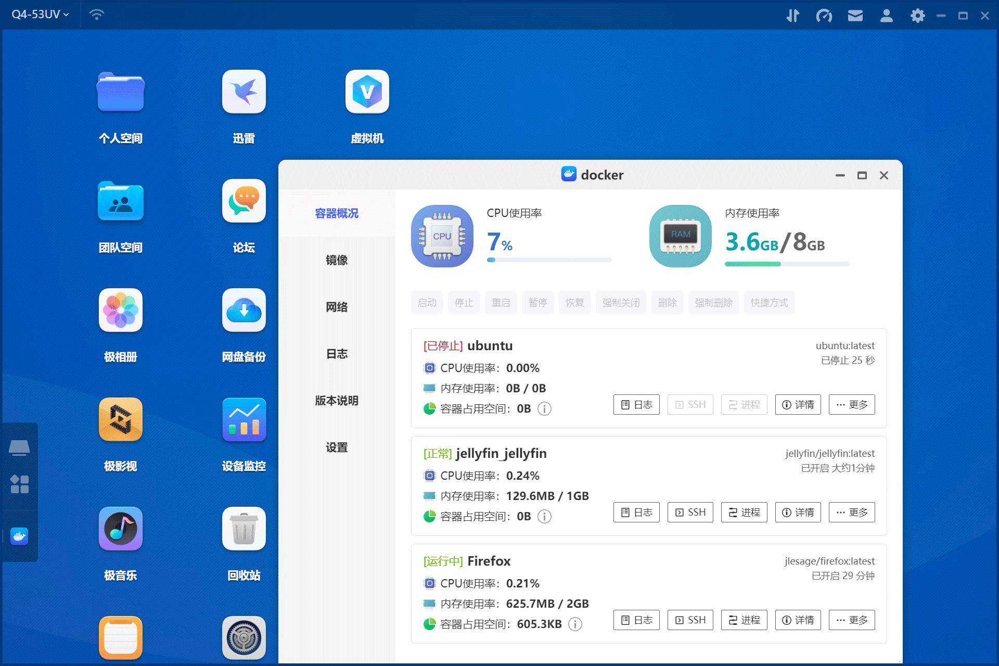Click the Wi-Fi status icon in top bar
This screenshot has width=999, height=666.
coord(96,15)
